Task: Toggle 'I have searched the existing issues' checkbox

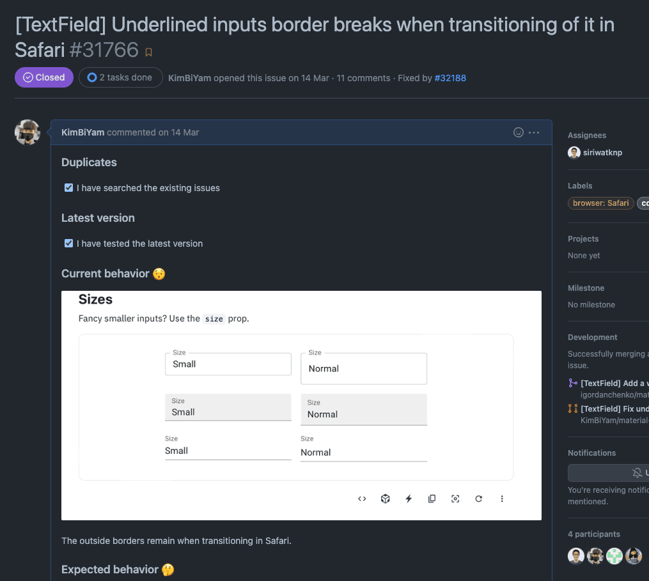Action: [x=68, y=188]
